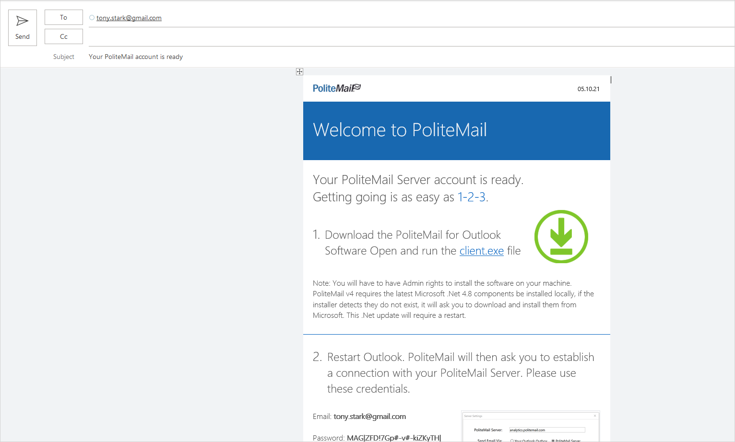Click the Server Settings screenshot thumbnail
The height and width of the screenshot is (442, 735).
531,427
